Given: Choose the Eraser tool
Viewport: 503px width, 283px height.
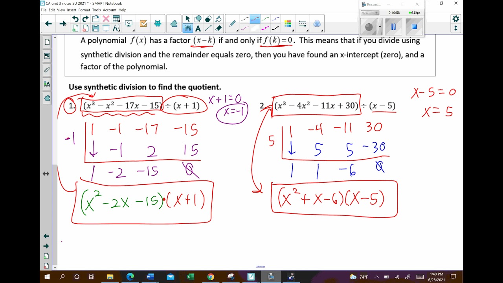Looking at the screenshot, I should [x=218, y=28].
